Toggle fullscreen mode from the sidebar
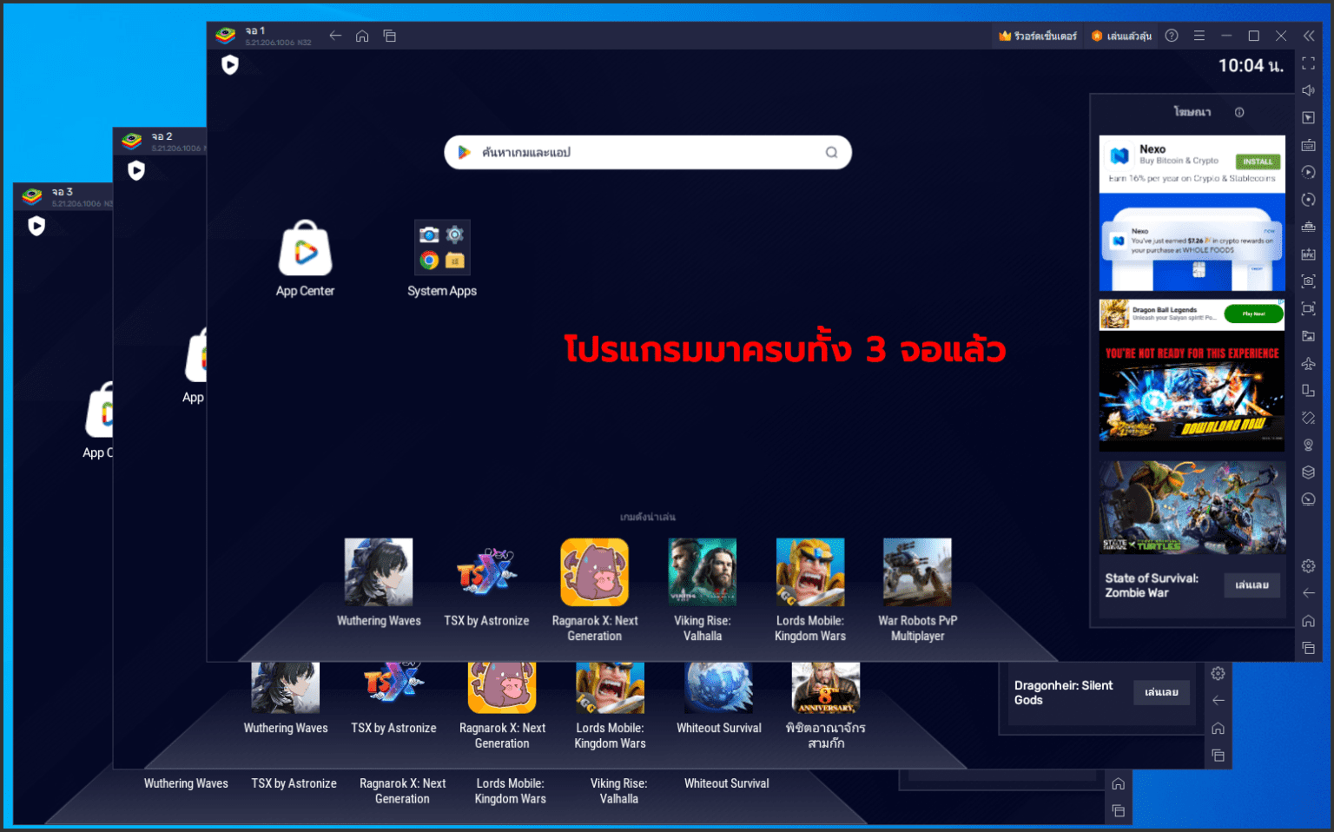 [1308, 63]
